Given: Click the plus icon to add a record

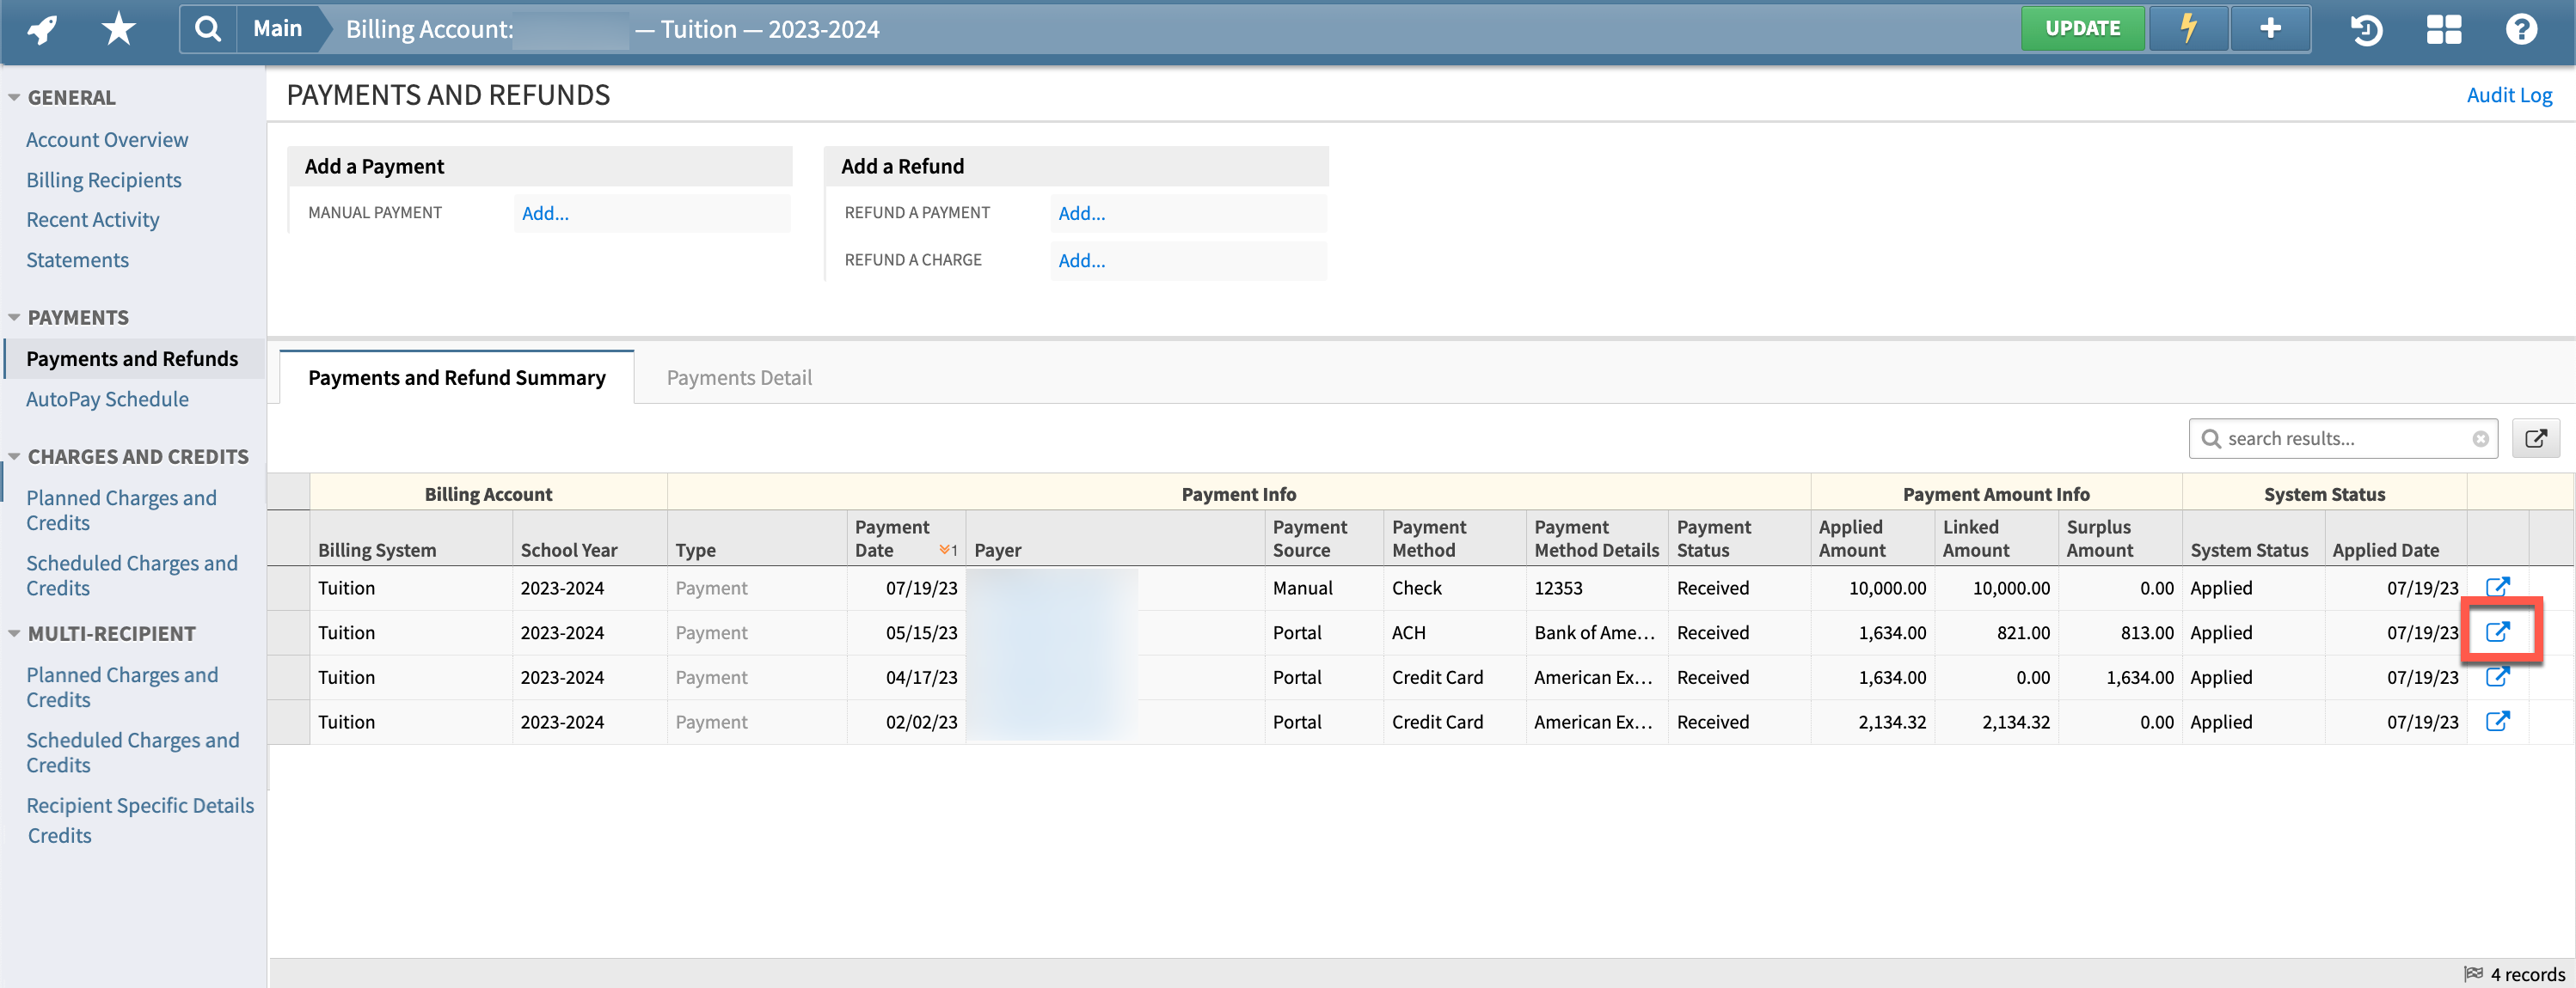Looking at the screenshot, I should click(x=2269, y=29).
